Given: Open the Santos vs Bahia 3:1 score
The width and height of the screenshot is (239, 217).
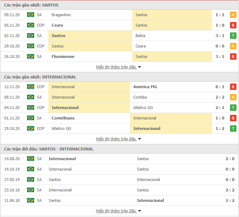Looking at the screenshot, I should click(220, 36).
